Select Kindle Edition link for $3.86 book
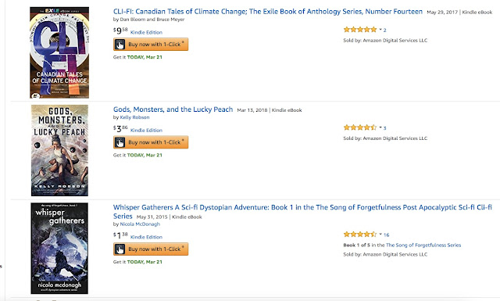The image size is (500, 301). tap(146, 131)
